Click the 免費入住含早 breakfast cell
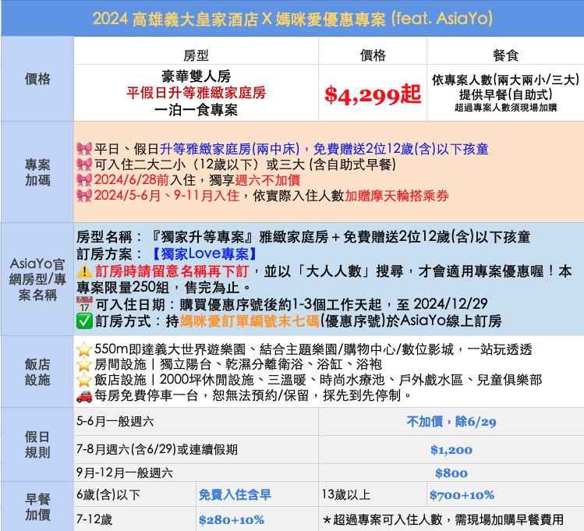 235,494
